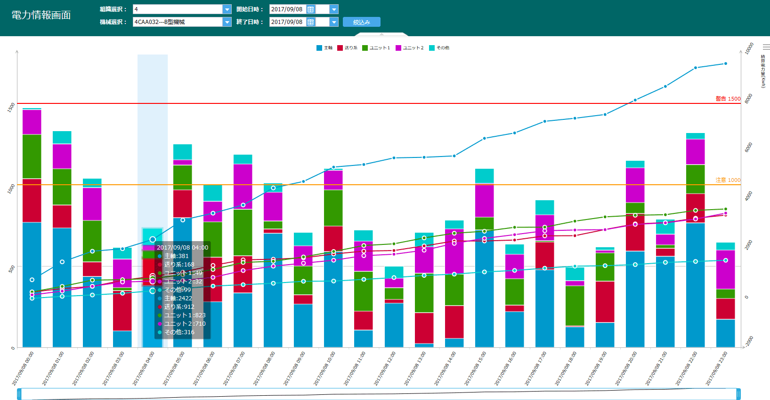Click the 2017/09/08 23:00 axis label

point(717,369)
